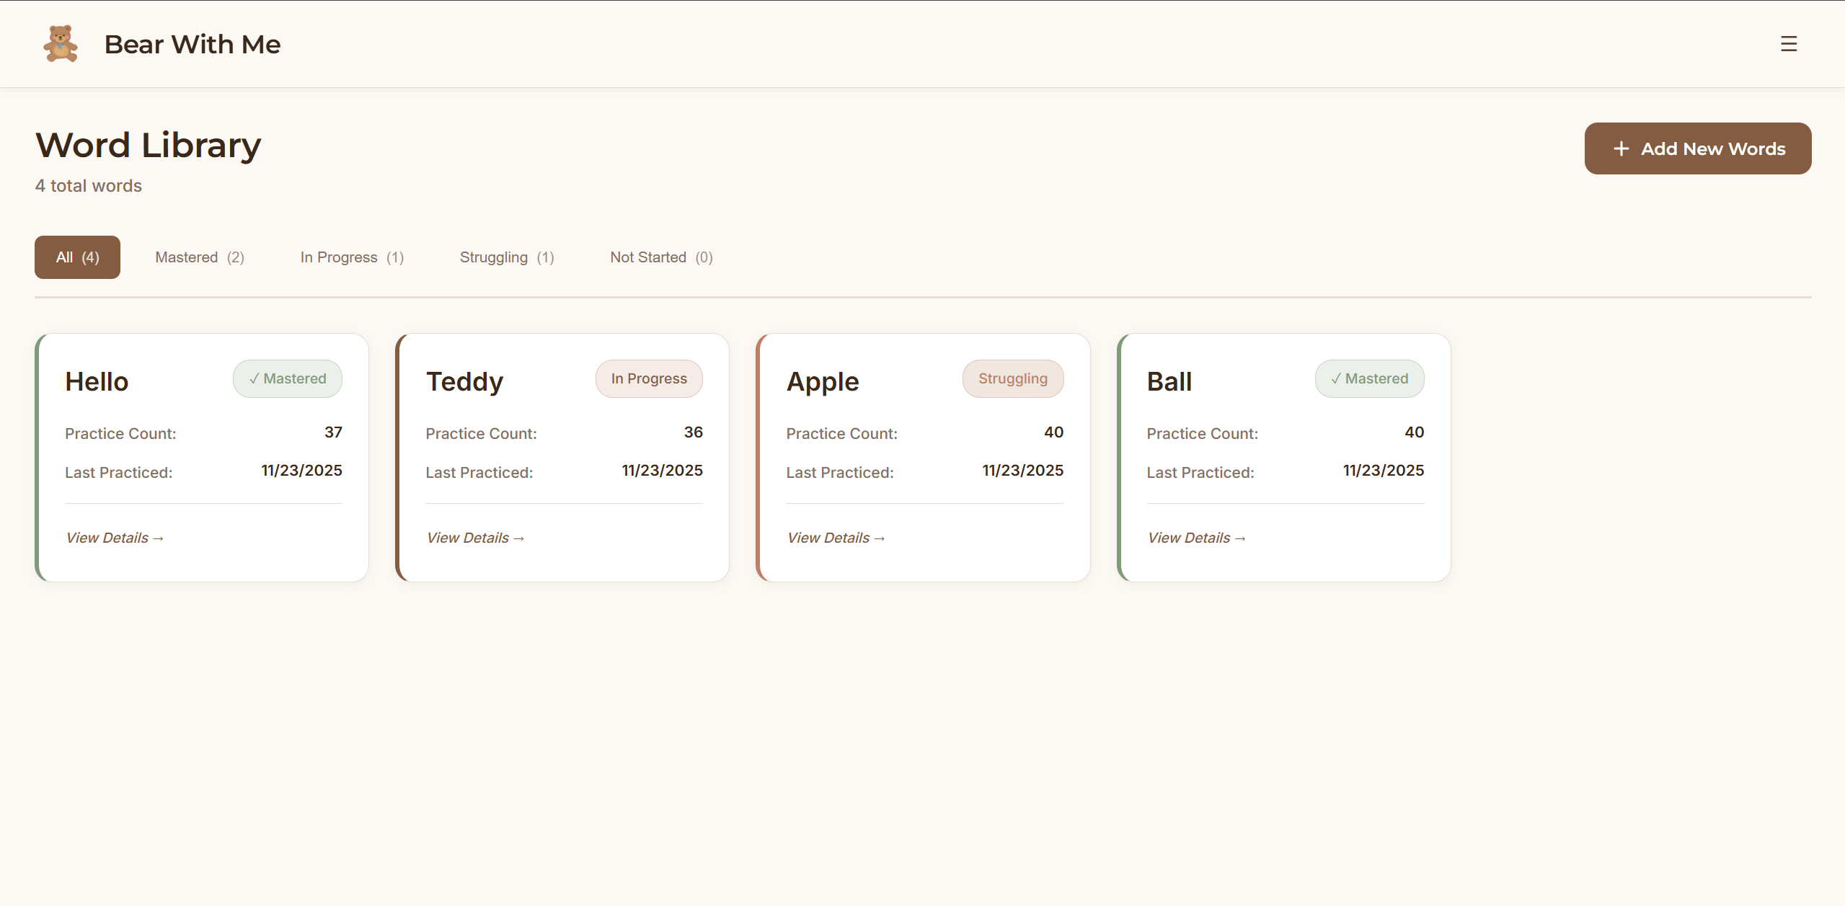Open View Details for Hello
Screen dimensions: 1845x906
point(115,538)
